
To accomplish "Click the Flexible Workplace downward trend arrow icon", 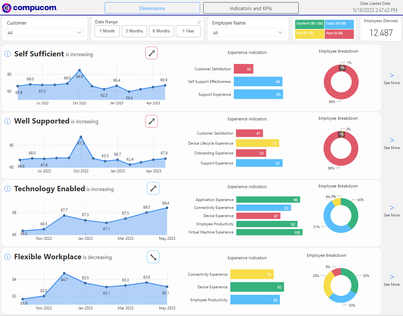I will click(x=153, y=257).
